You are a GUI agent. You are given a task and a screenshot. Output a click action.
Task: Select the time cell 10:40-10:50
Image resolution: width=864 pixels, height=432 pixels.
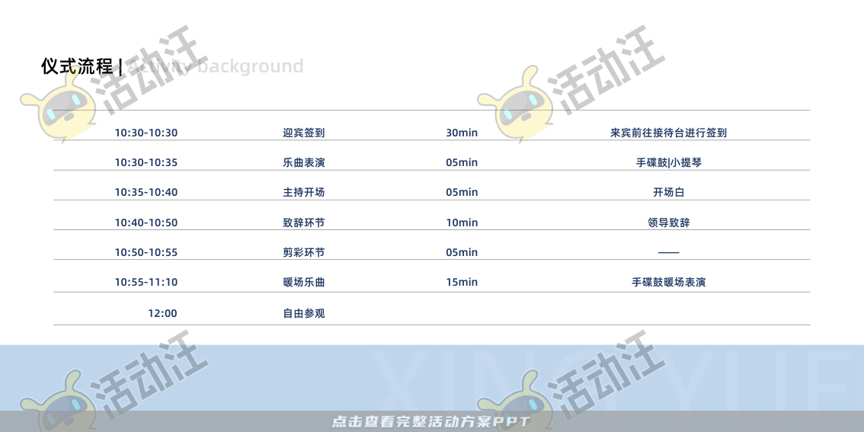click(x=146, y=222)
